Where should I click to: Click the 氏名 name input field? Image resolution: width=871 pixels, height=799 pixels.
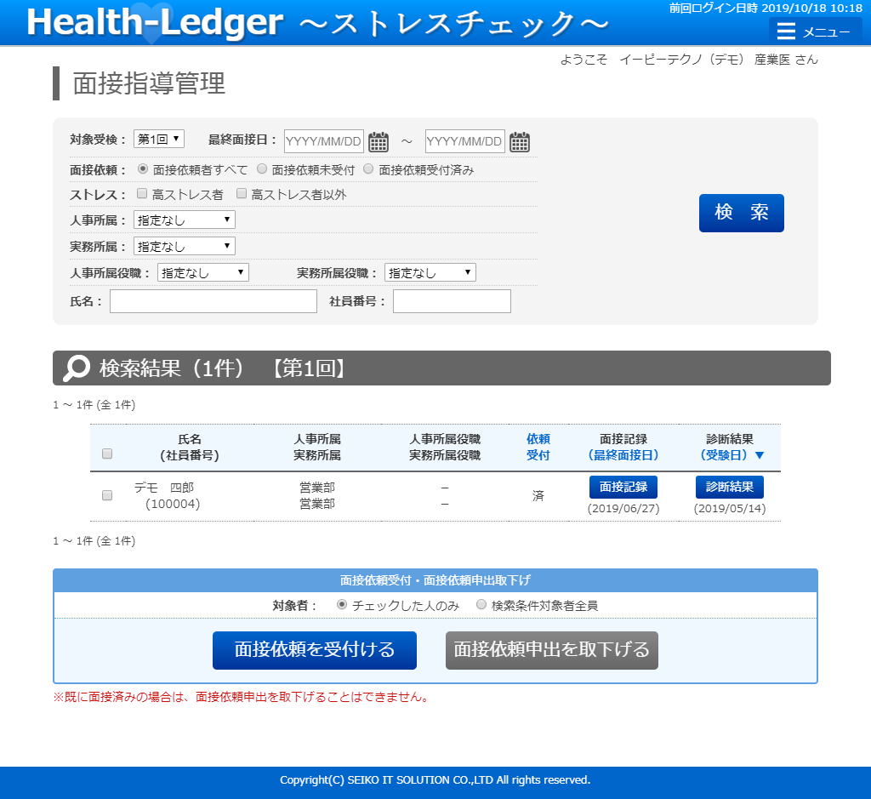213,301
